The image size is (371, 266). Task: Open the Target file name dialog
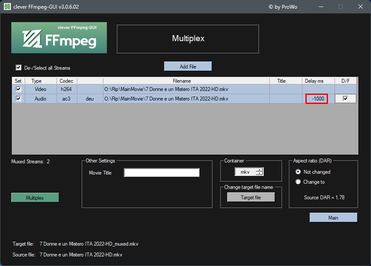coord(251,197)
